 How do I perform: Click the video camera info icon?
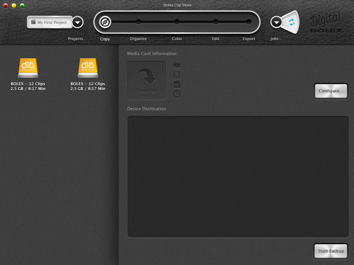click(x=177, y=66)
